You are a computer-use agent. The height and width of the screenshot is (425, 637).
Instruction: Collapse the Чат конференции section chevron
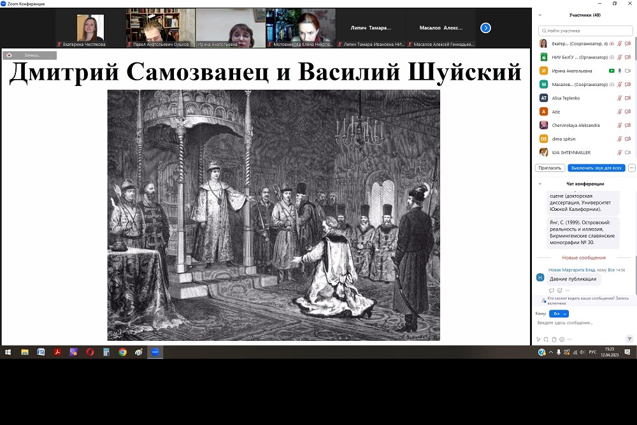[540, 184]
